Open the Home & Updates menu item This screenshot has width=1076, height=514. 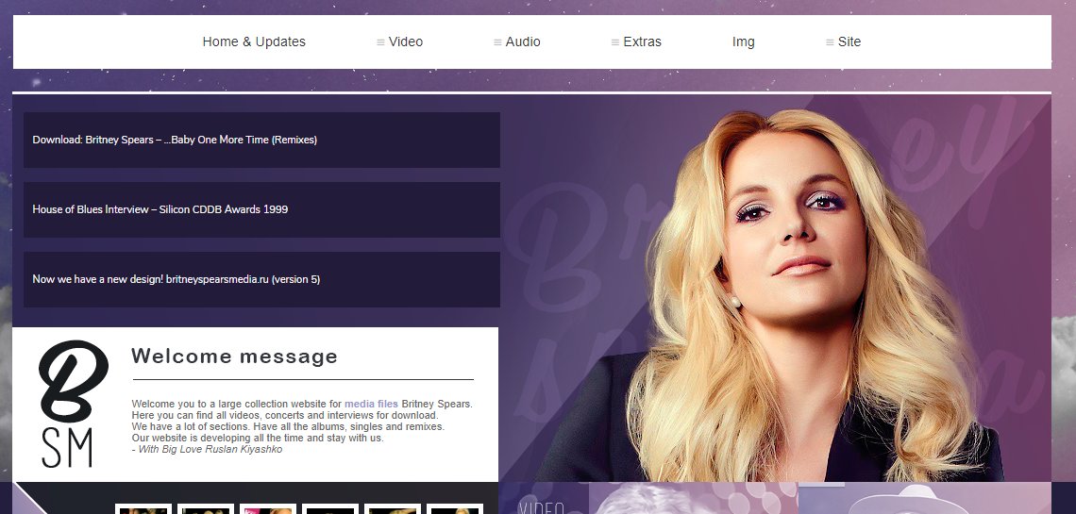click(254, 41)
